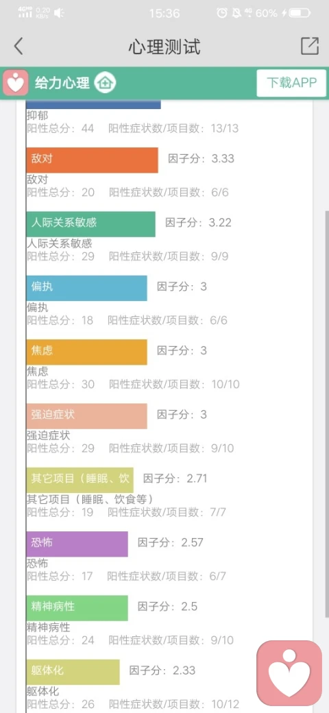Tap the purple 恐怖 bar
The width and height of the screenshot is (329, 713).
click(x=77, y=544)
